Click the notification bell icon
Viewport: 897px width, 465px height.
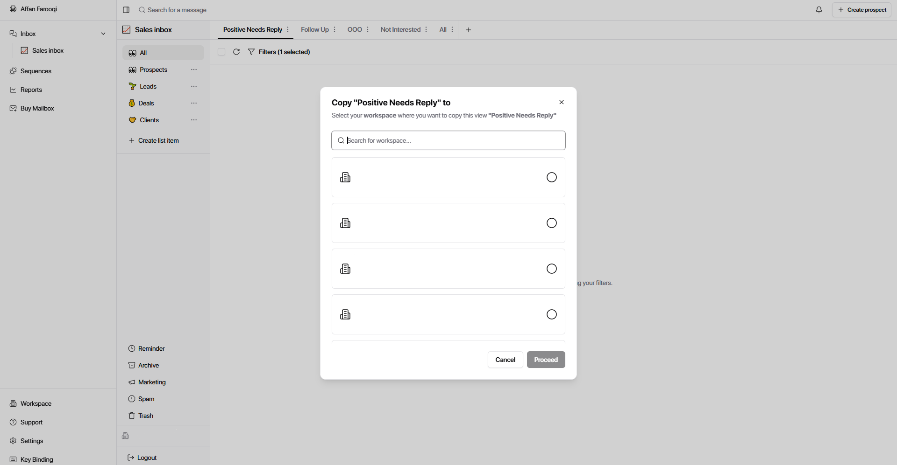[819, 10]
